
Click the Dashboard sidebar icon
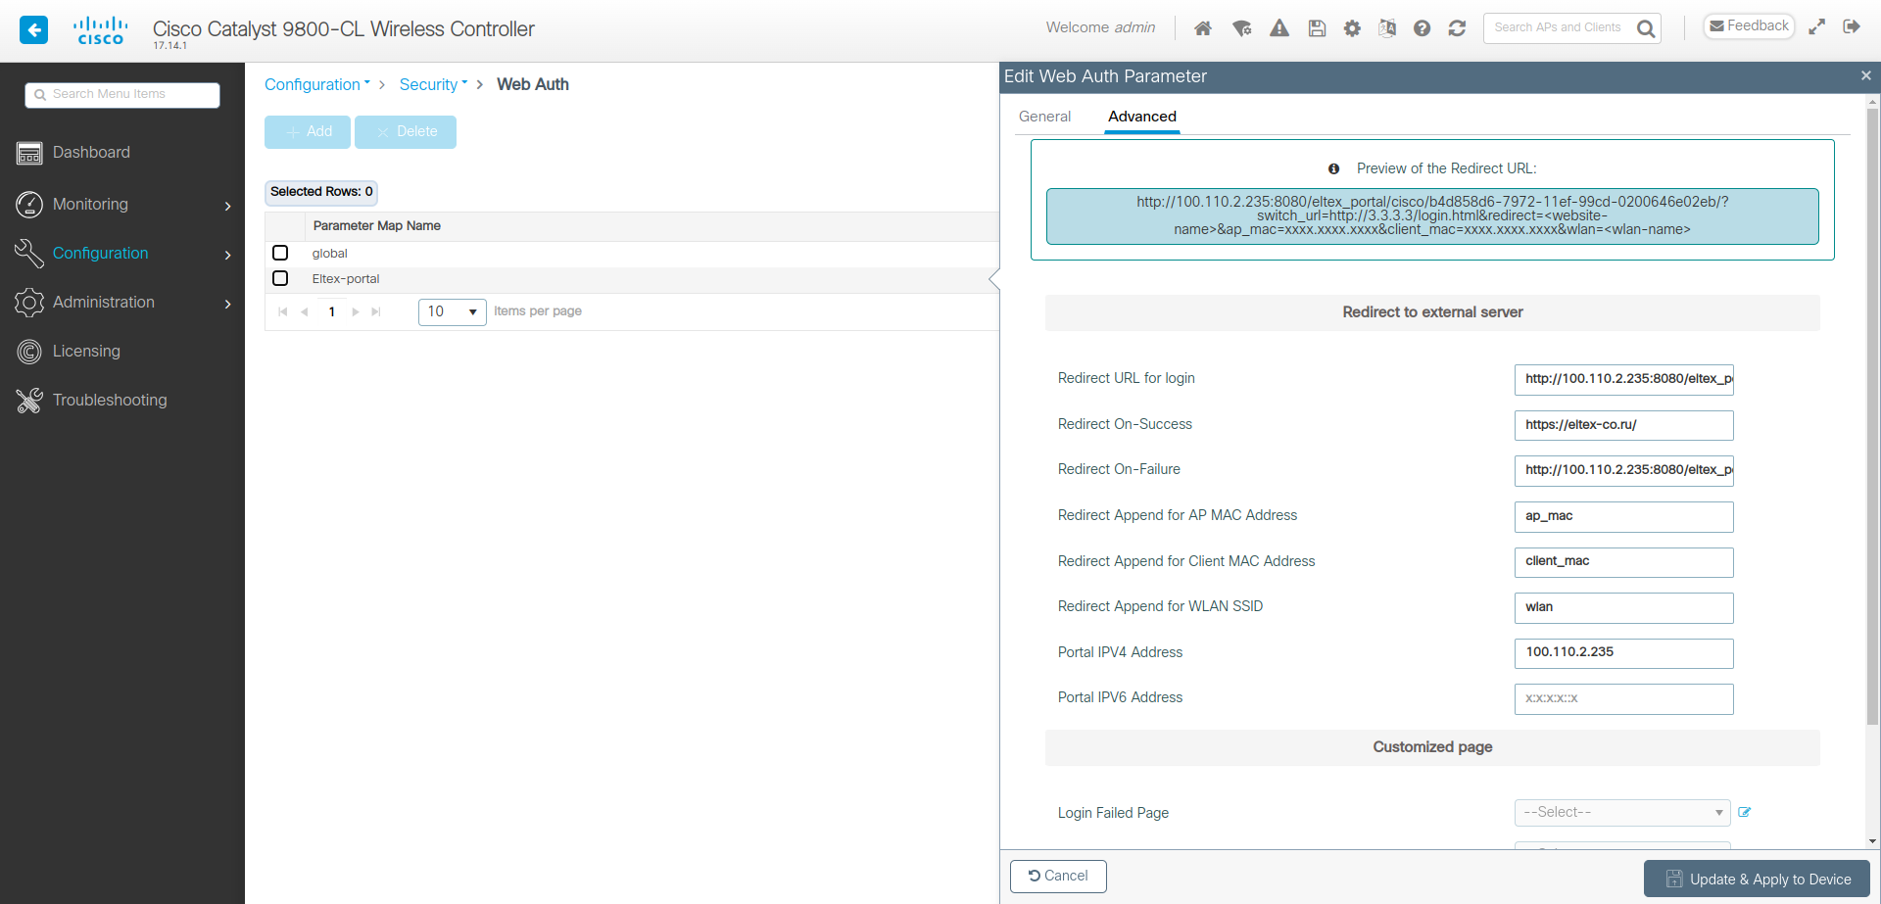coord(29,153)
